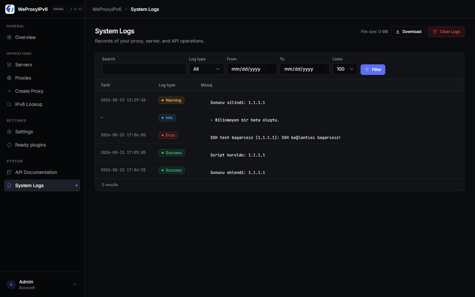Apply the Filter button

(373, 70)
